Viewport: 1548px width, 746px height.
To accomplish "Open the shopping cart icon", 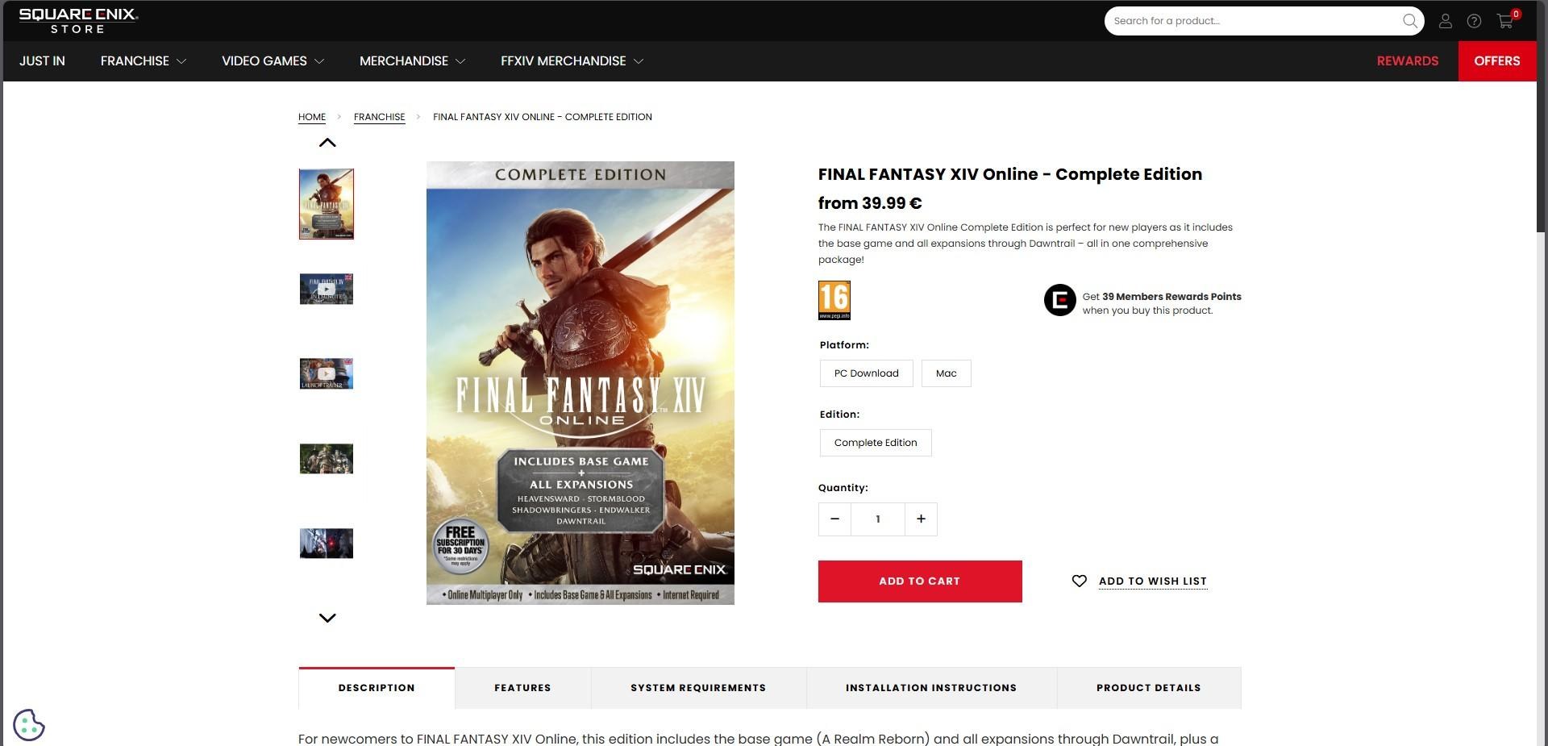I will click(1505, 20).
